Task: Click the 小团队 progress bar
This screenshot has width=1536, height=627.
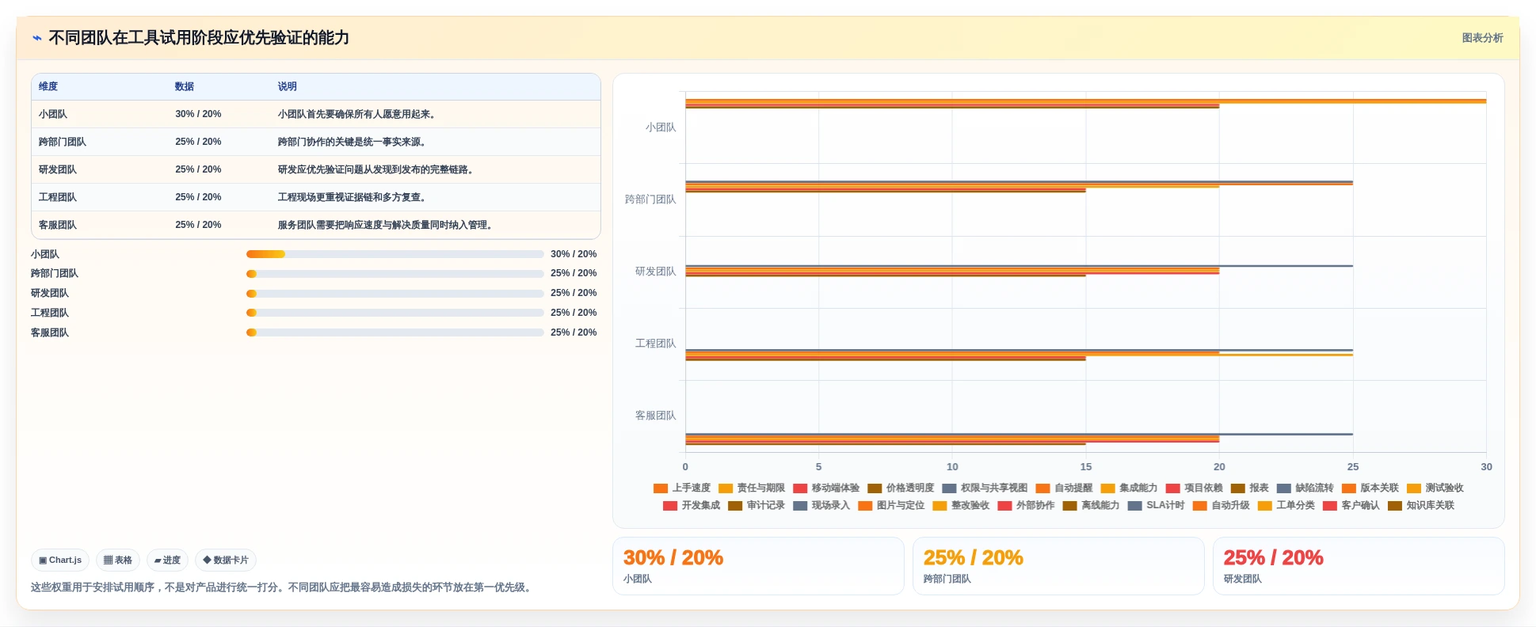Action: [x=394, y=254]
